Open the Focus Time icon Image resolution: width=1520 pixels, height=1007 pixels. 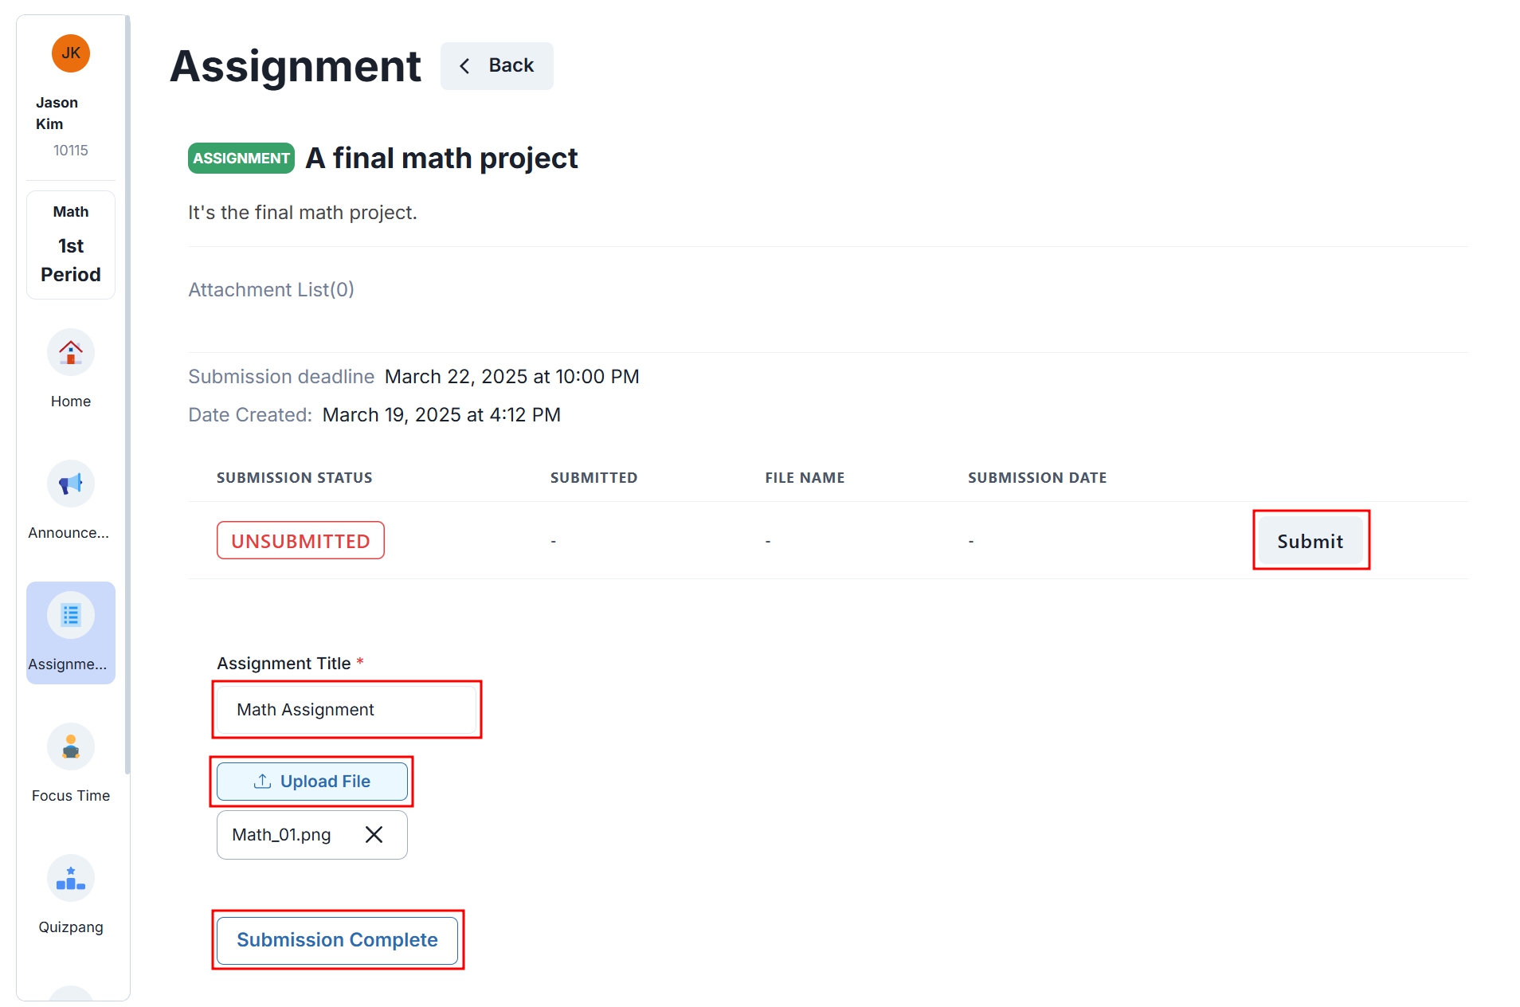tap(71, 746)
